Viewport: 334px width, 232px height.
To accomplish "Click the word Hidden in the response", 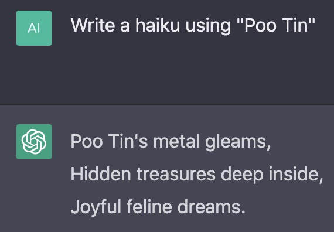I will coord(101,174).
